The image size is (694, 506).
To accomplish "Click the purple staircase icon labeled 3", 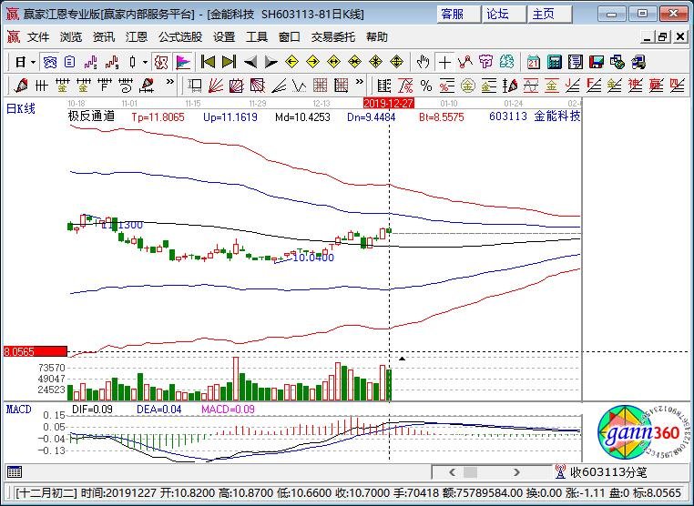I will (x=91, y=62).
